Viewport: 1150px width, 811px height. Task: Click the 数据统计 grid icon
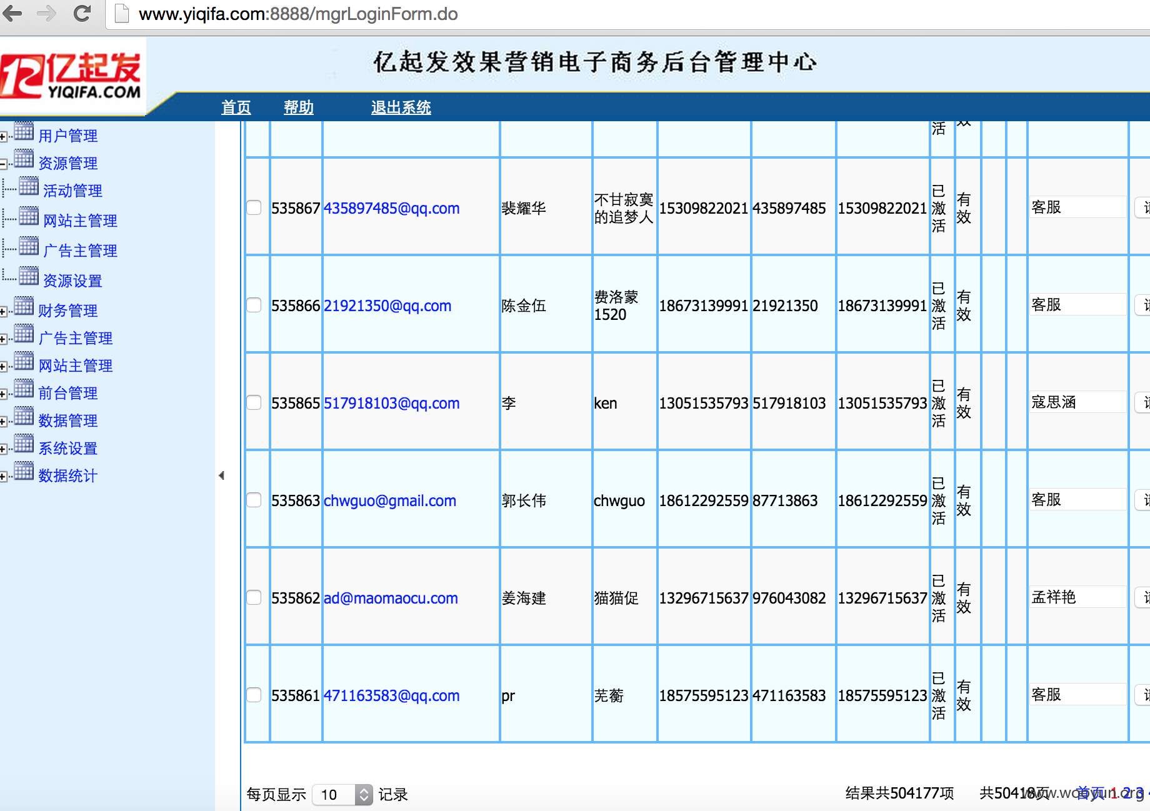click(x=24, y=471)
